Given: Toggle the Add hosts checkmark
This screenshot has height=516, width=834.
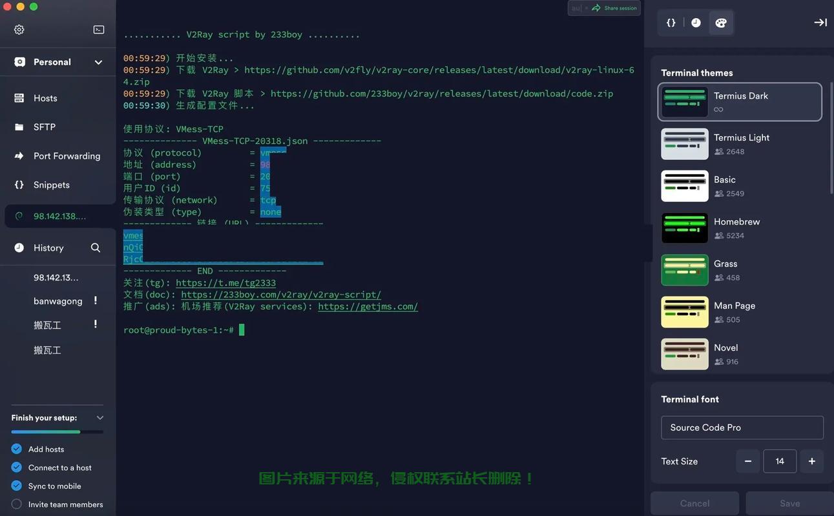Looking at the screenshot, I should click(x=17, y=449).
